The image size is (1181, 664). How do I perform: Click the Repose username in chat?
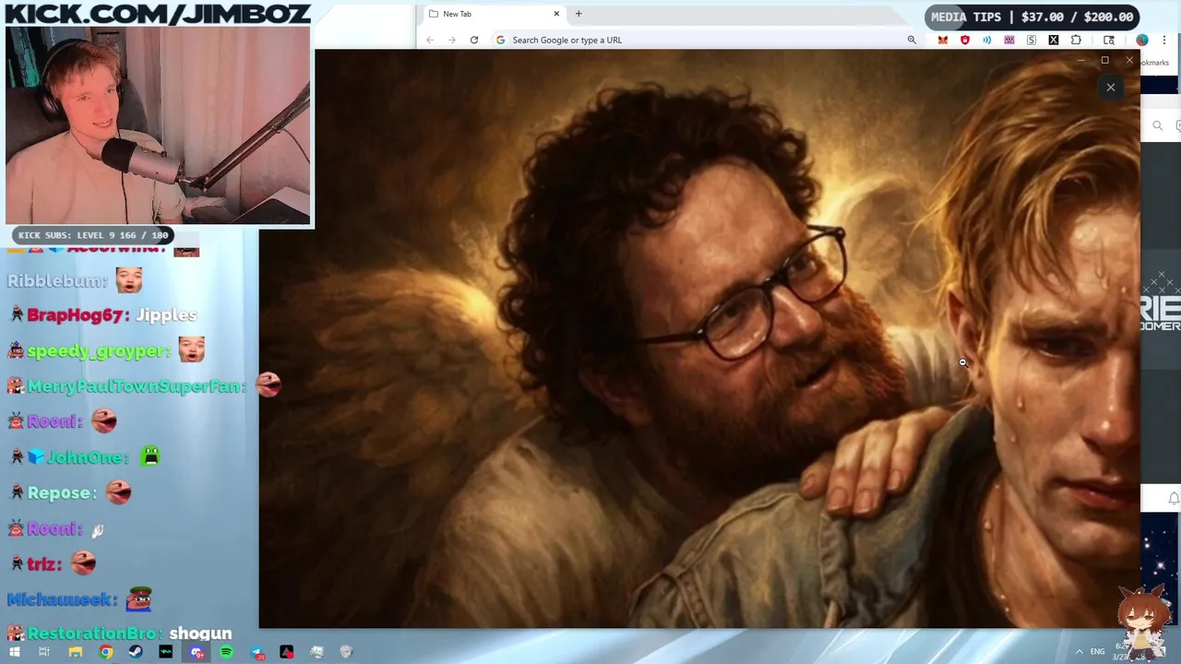click(62, 492)
